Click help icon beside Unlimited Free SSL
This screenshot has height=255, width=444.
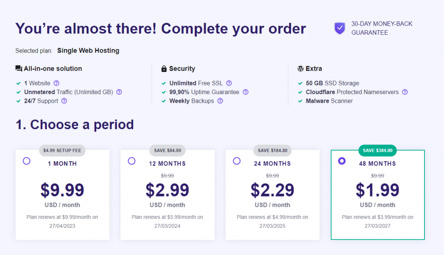click(229, 83)
